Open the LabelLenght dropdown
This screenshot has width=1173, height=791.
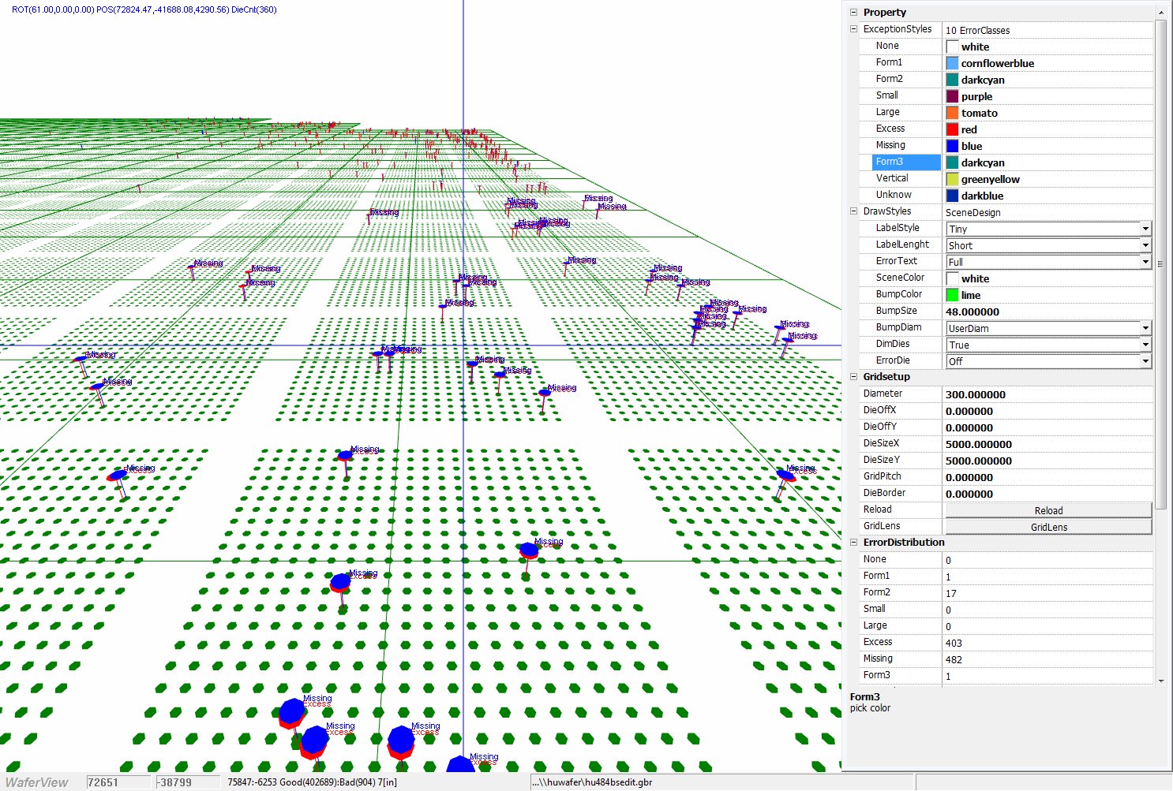pos(1145,245)
